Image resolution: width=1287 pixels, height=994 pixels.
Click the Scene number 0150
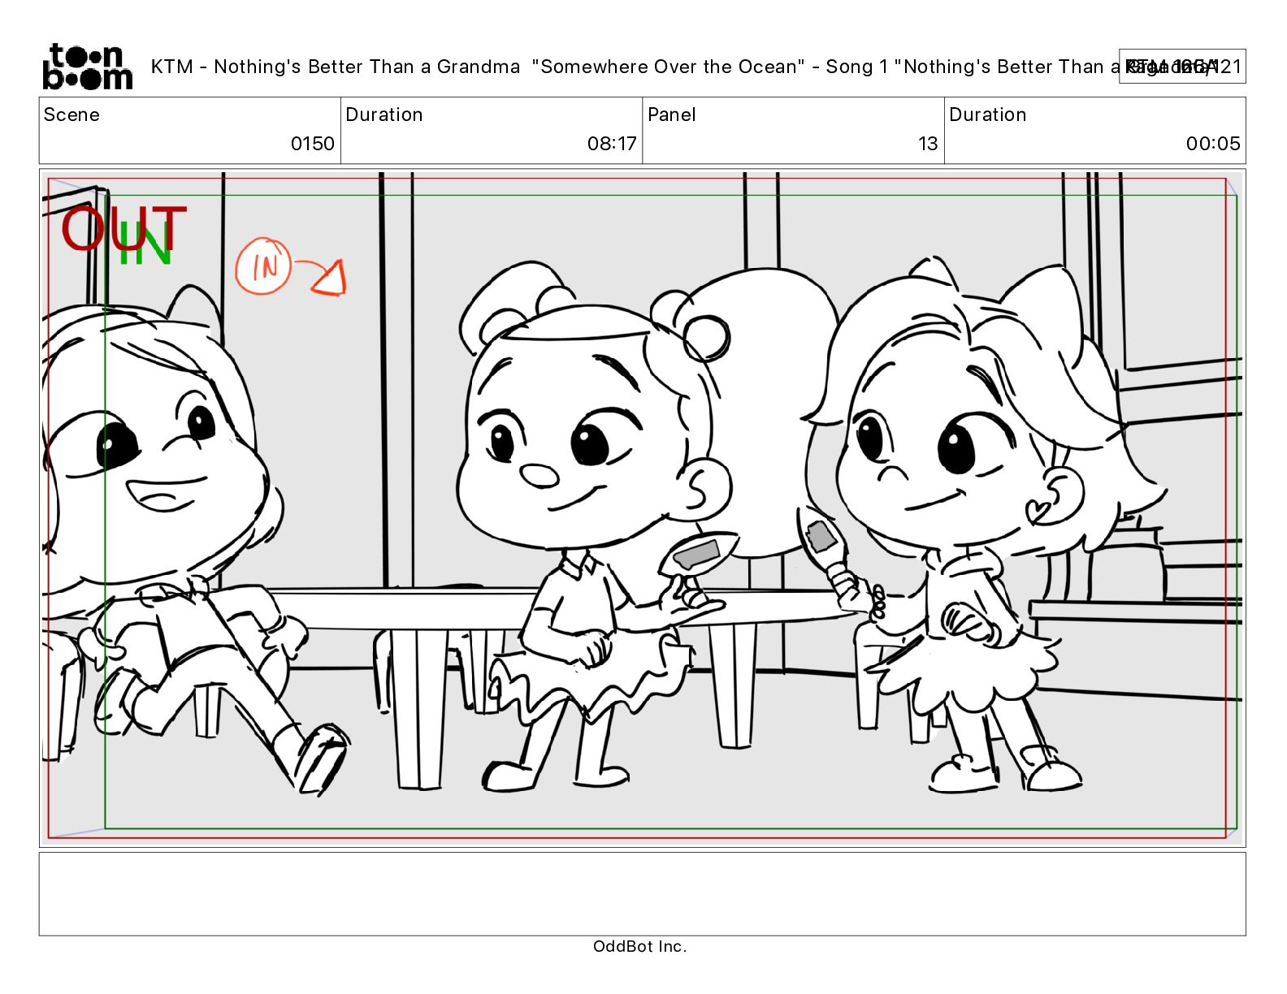313,144
